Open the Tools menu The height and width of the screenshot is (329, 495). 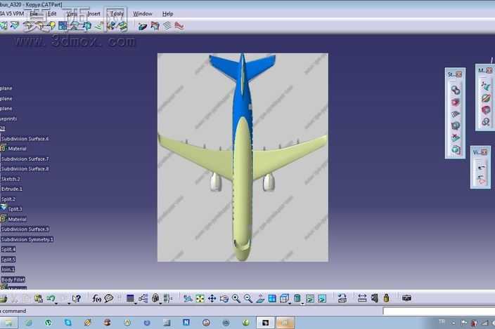pyautogui.click(x=117, y=14)
